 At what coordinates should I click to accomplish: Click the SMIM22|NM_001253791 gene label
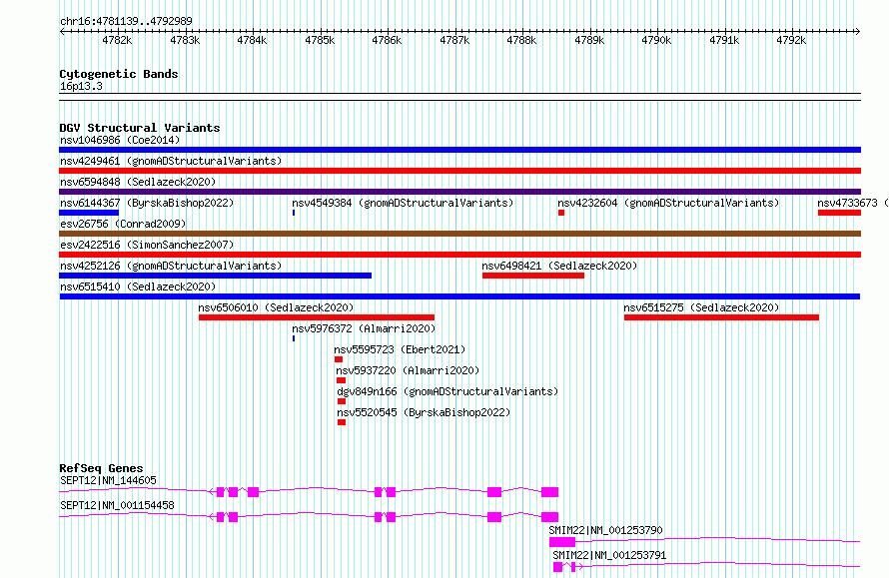609,555
